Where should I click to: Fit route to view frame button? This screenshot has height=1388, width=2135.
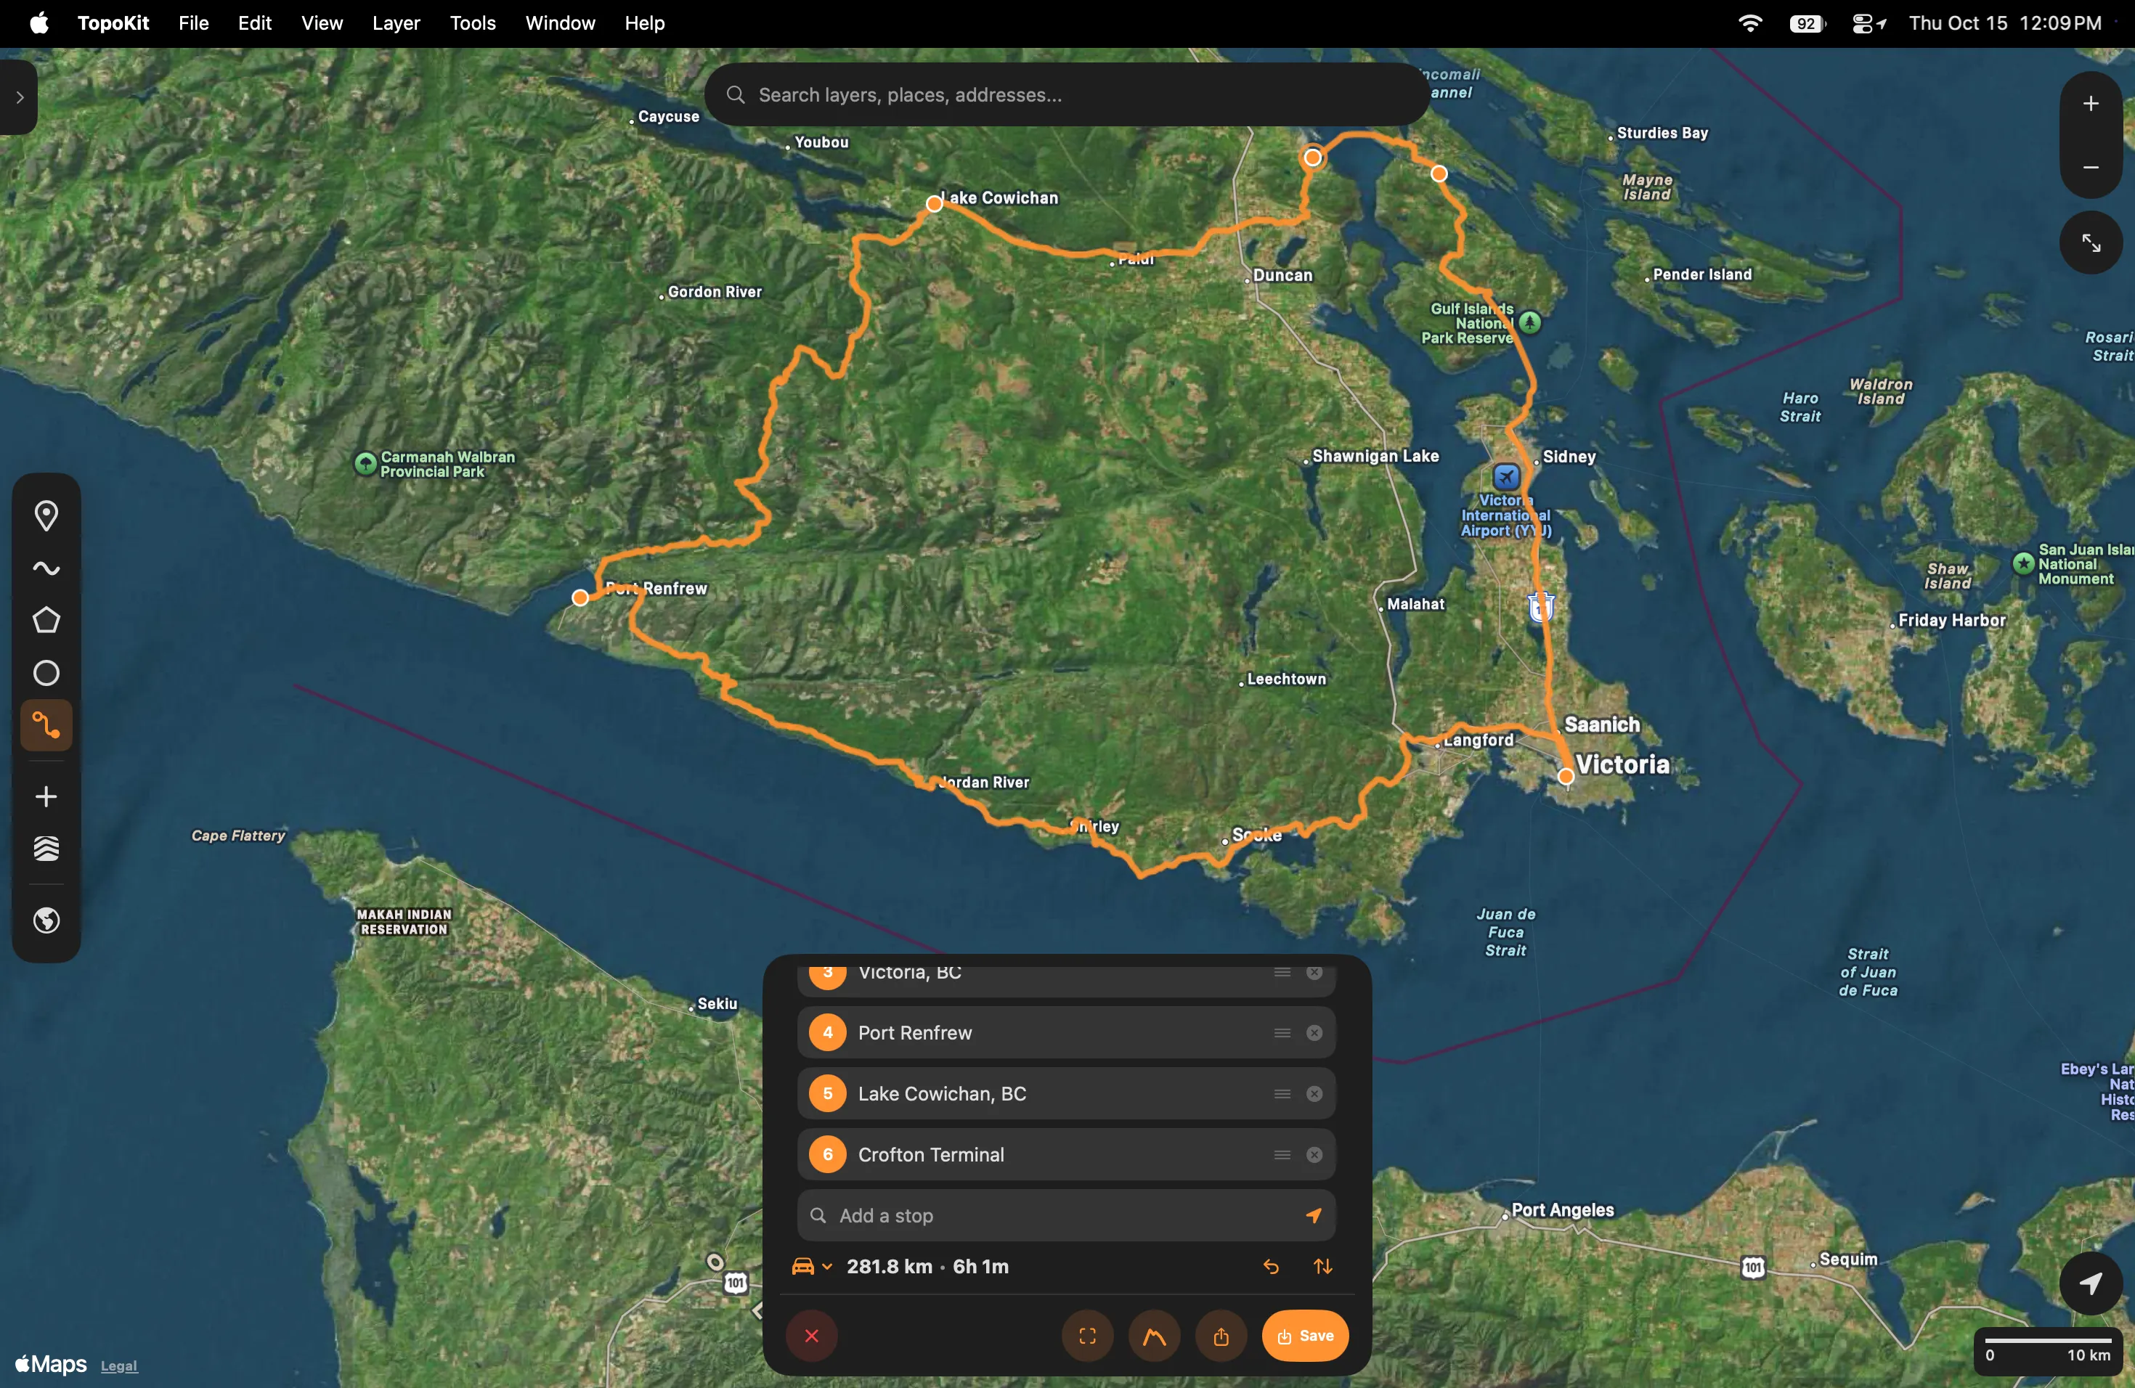(1087, 1336)
